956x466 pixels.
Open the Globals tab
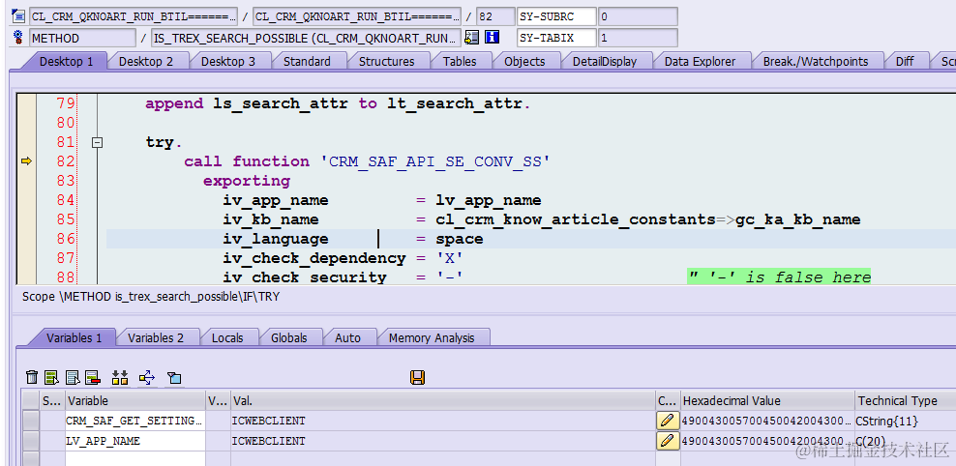[289, 338]
